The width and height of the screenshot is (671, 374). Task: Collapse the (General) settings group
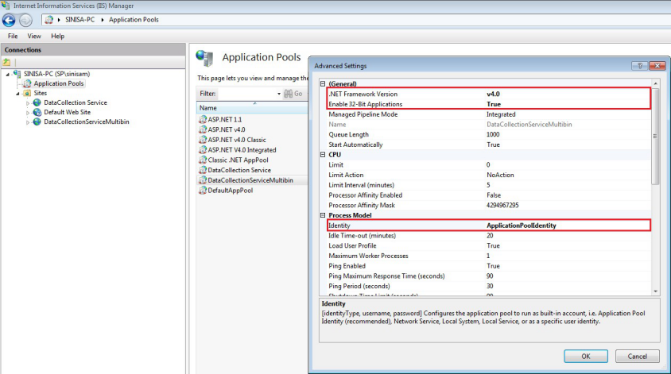tap(323, 84)
